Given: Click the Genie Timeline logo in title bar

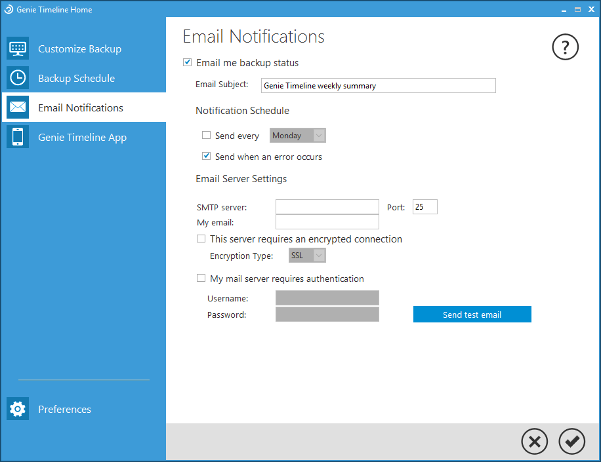Looking at the screenshot, I should (x=9, y=9).
